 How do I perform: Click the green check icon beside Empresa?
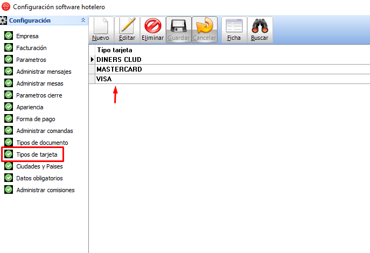pos(9,36)
